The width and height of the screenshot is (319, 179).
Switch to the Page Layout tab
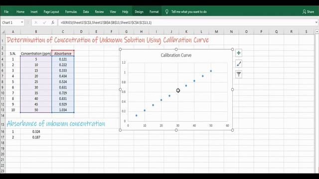coord(51,12)
